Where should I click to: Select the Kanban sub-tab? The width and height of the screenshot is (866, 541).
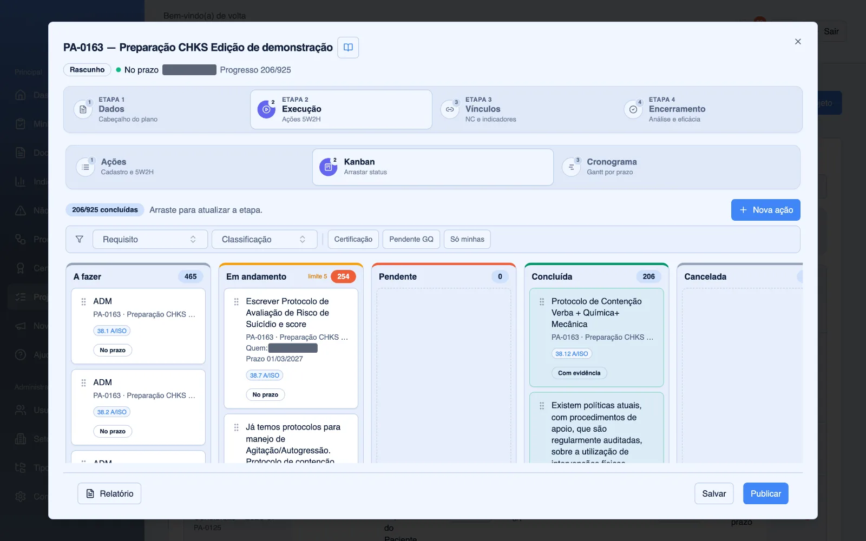[433, 167]
